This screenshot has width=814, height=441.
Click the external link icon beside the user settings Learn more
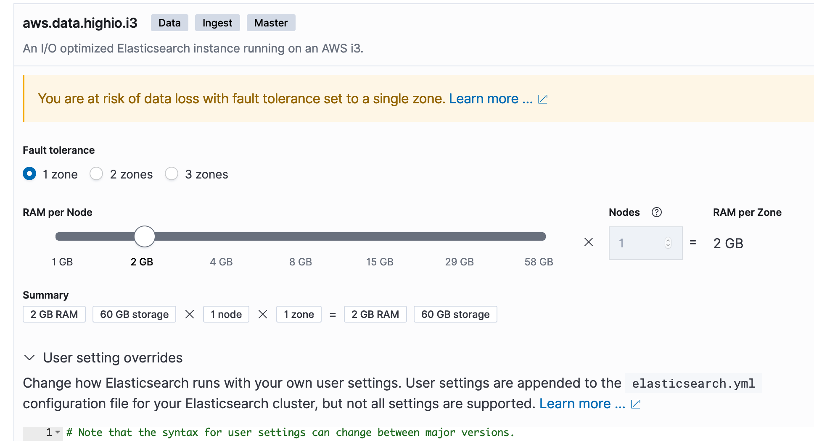637,404
